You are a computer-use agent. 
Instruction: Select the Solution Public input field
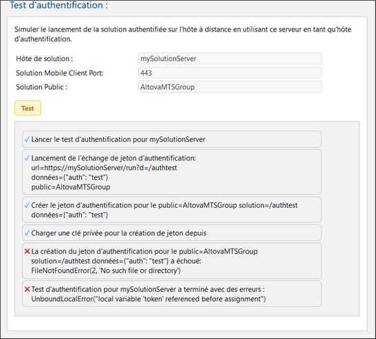tap(230, 87)
